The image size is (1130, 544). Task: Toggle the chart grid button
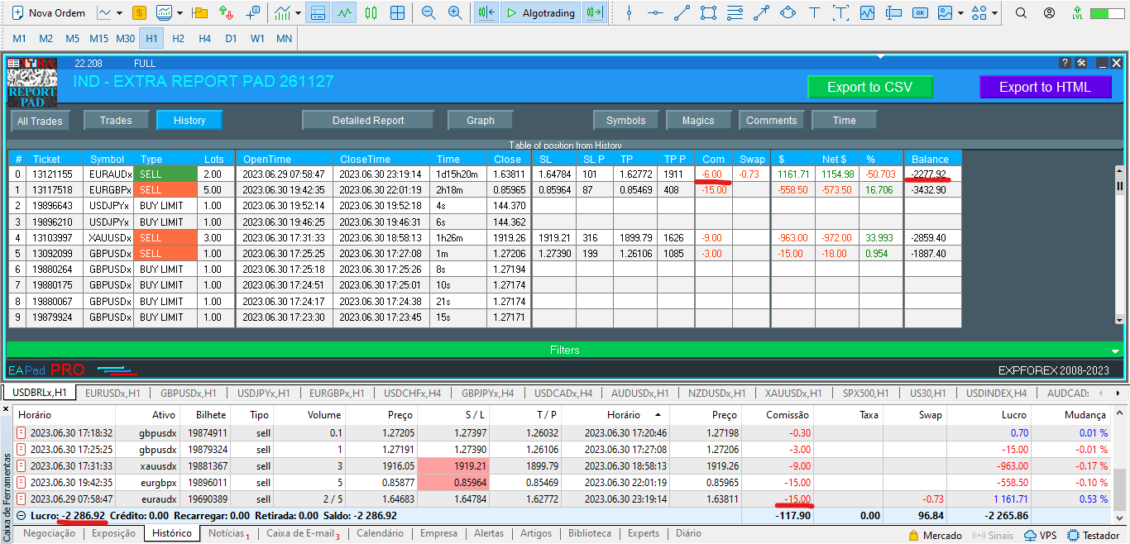coord(398,13)
